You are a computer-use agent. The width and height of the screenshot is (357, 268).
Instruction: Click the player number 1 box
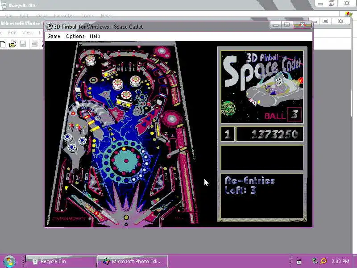click(x=228, y=134)
